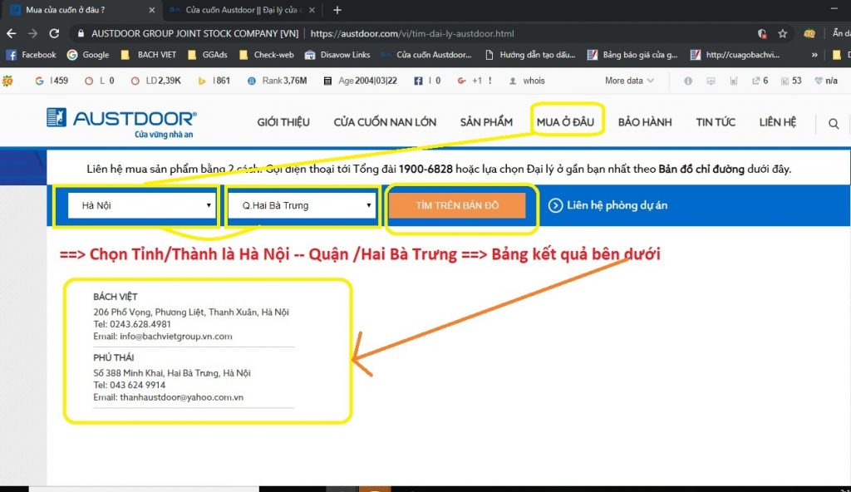Viewport: 851px width, 492px height.
Task: Click the extension shield icon in address bar
Action: [x=762, y=34]
